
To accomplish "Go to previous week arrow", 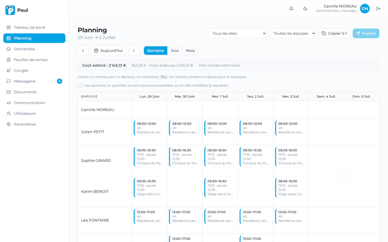I will [83, 51].
